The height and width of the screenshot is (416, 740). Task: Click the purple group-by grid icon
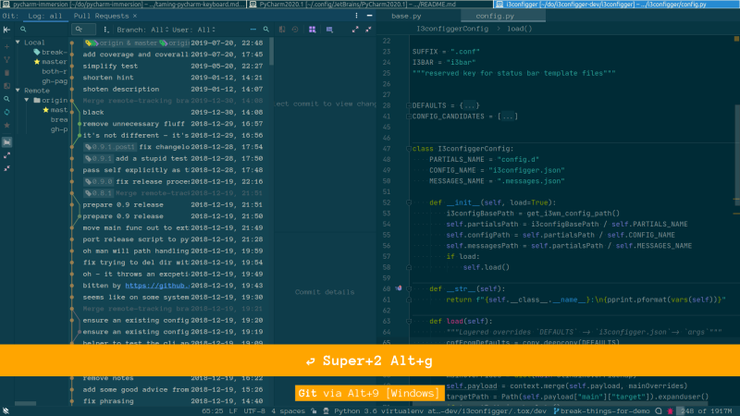(312, 30)
